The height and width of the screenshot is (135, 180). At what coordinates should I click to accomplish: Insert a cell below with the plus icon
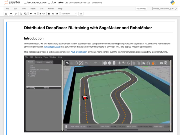pyautogui.click(x=11, y=14)
